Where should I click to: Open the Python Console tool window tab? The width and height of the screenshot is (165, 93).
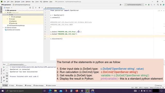click(x=51, y=86)
